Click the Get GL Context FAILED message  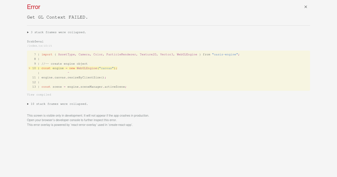(58, 17)
